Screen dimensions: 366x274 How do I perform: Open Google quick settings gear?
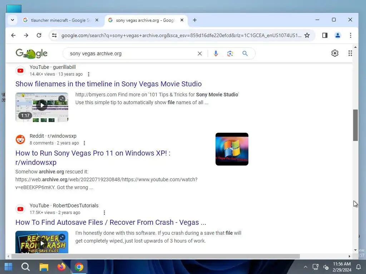click(x=335, y=54)
